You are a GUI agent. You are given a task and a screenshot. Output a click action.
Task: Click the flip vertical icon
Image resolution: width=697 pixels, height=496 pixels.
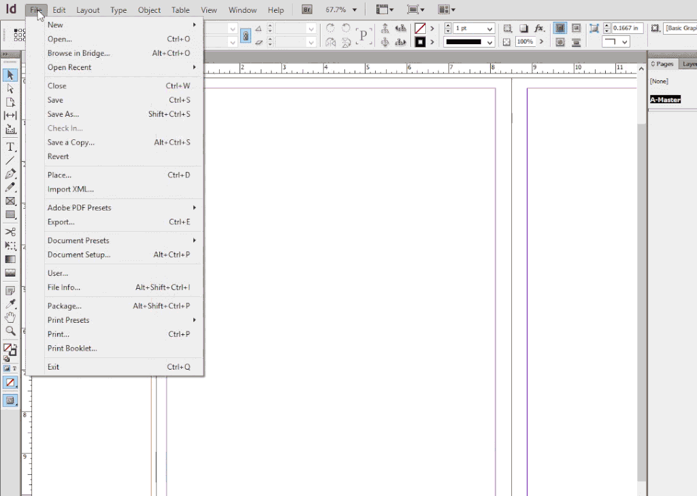click(x=346, y=42)
